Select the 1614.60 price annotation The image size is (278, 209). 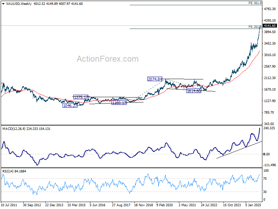[x=194, y=91]
